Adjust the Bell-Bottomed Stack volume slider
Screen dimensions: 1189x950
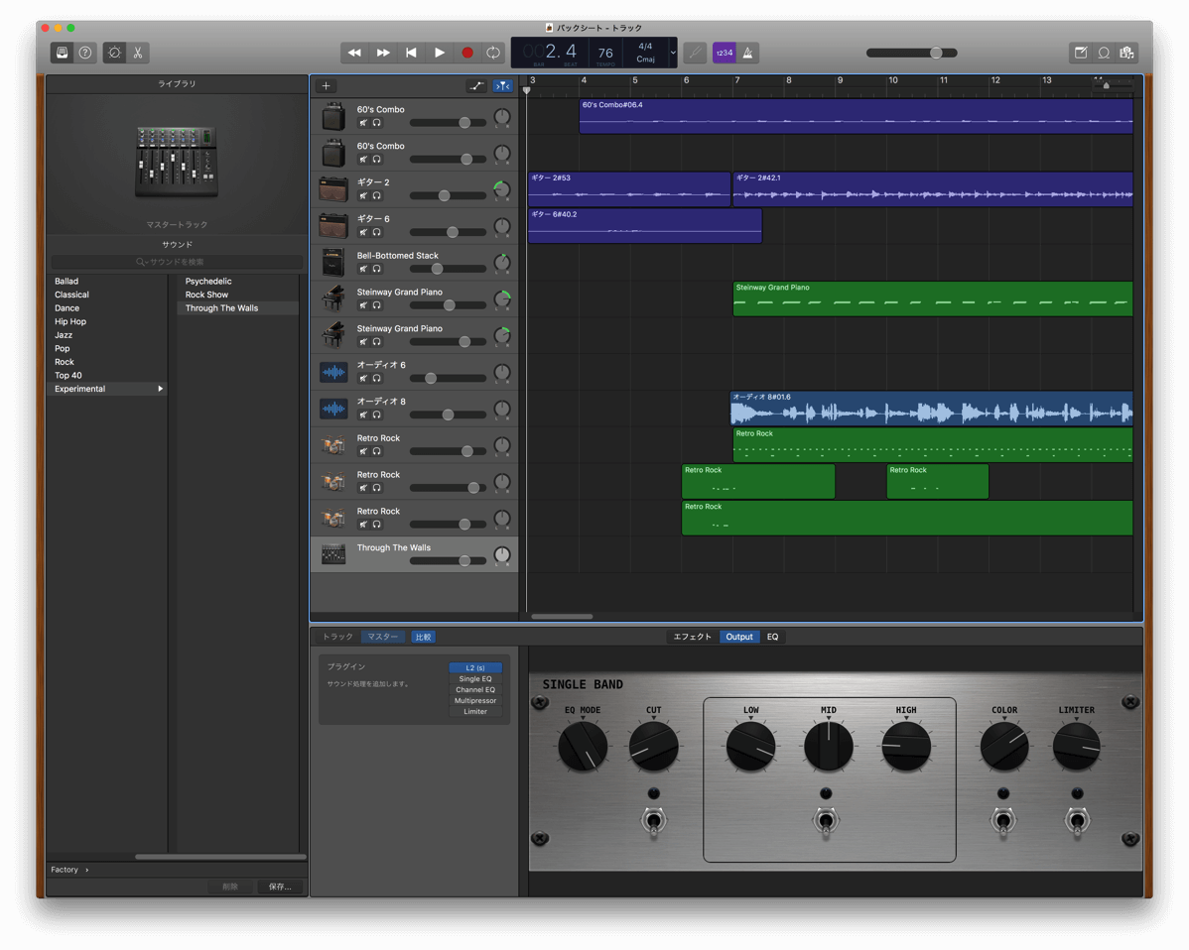449,269
